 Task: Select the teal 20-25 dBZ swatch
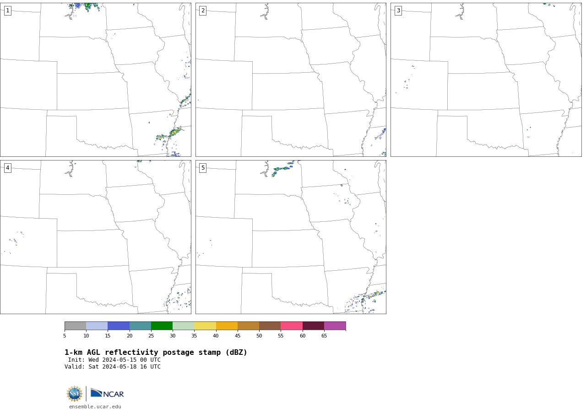point(140,326)
